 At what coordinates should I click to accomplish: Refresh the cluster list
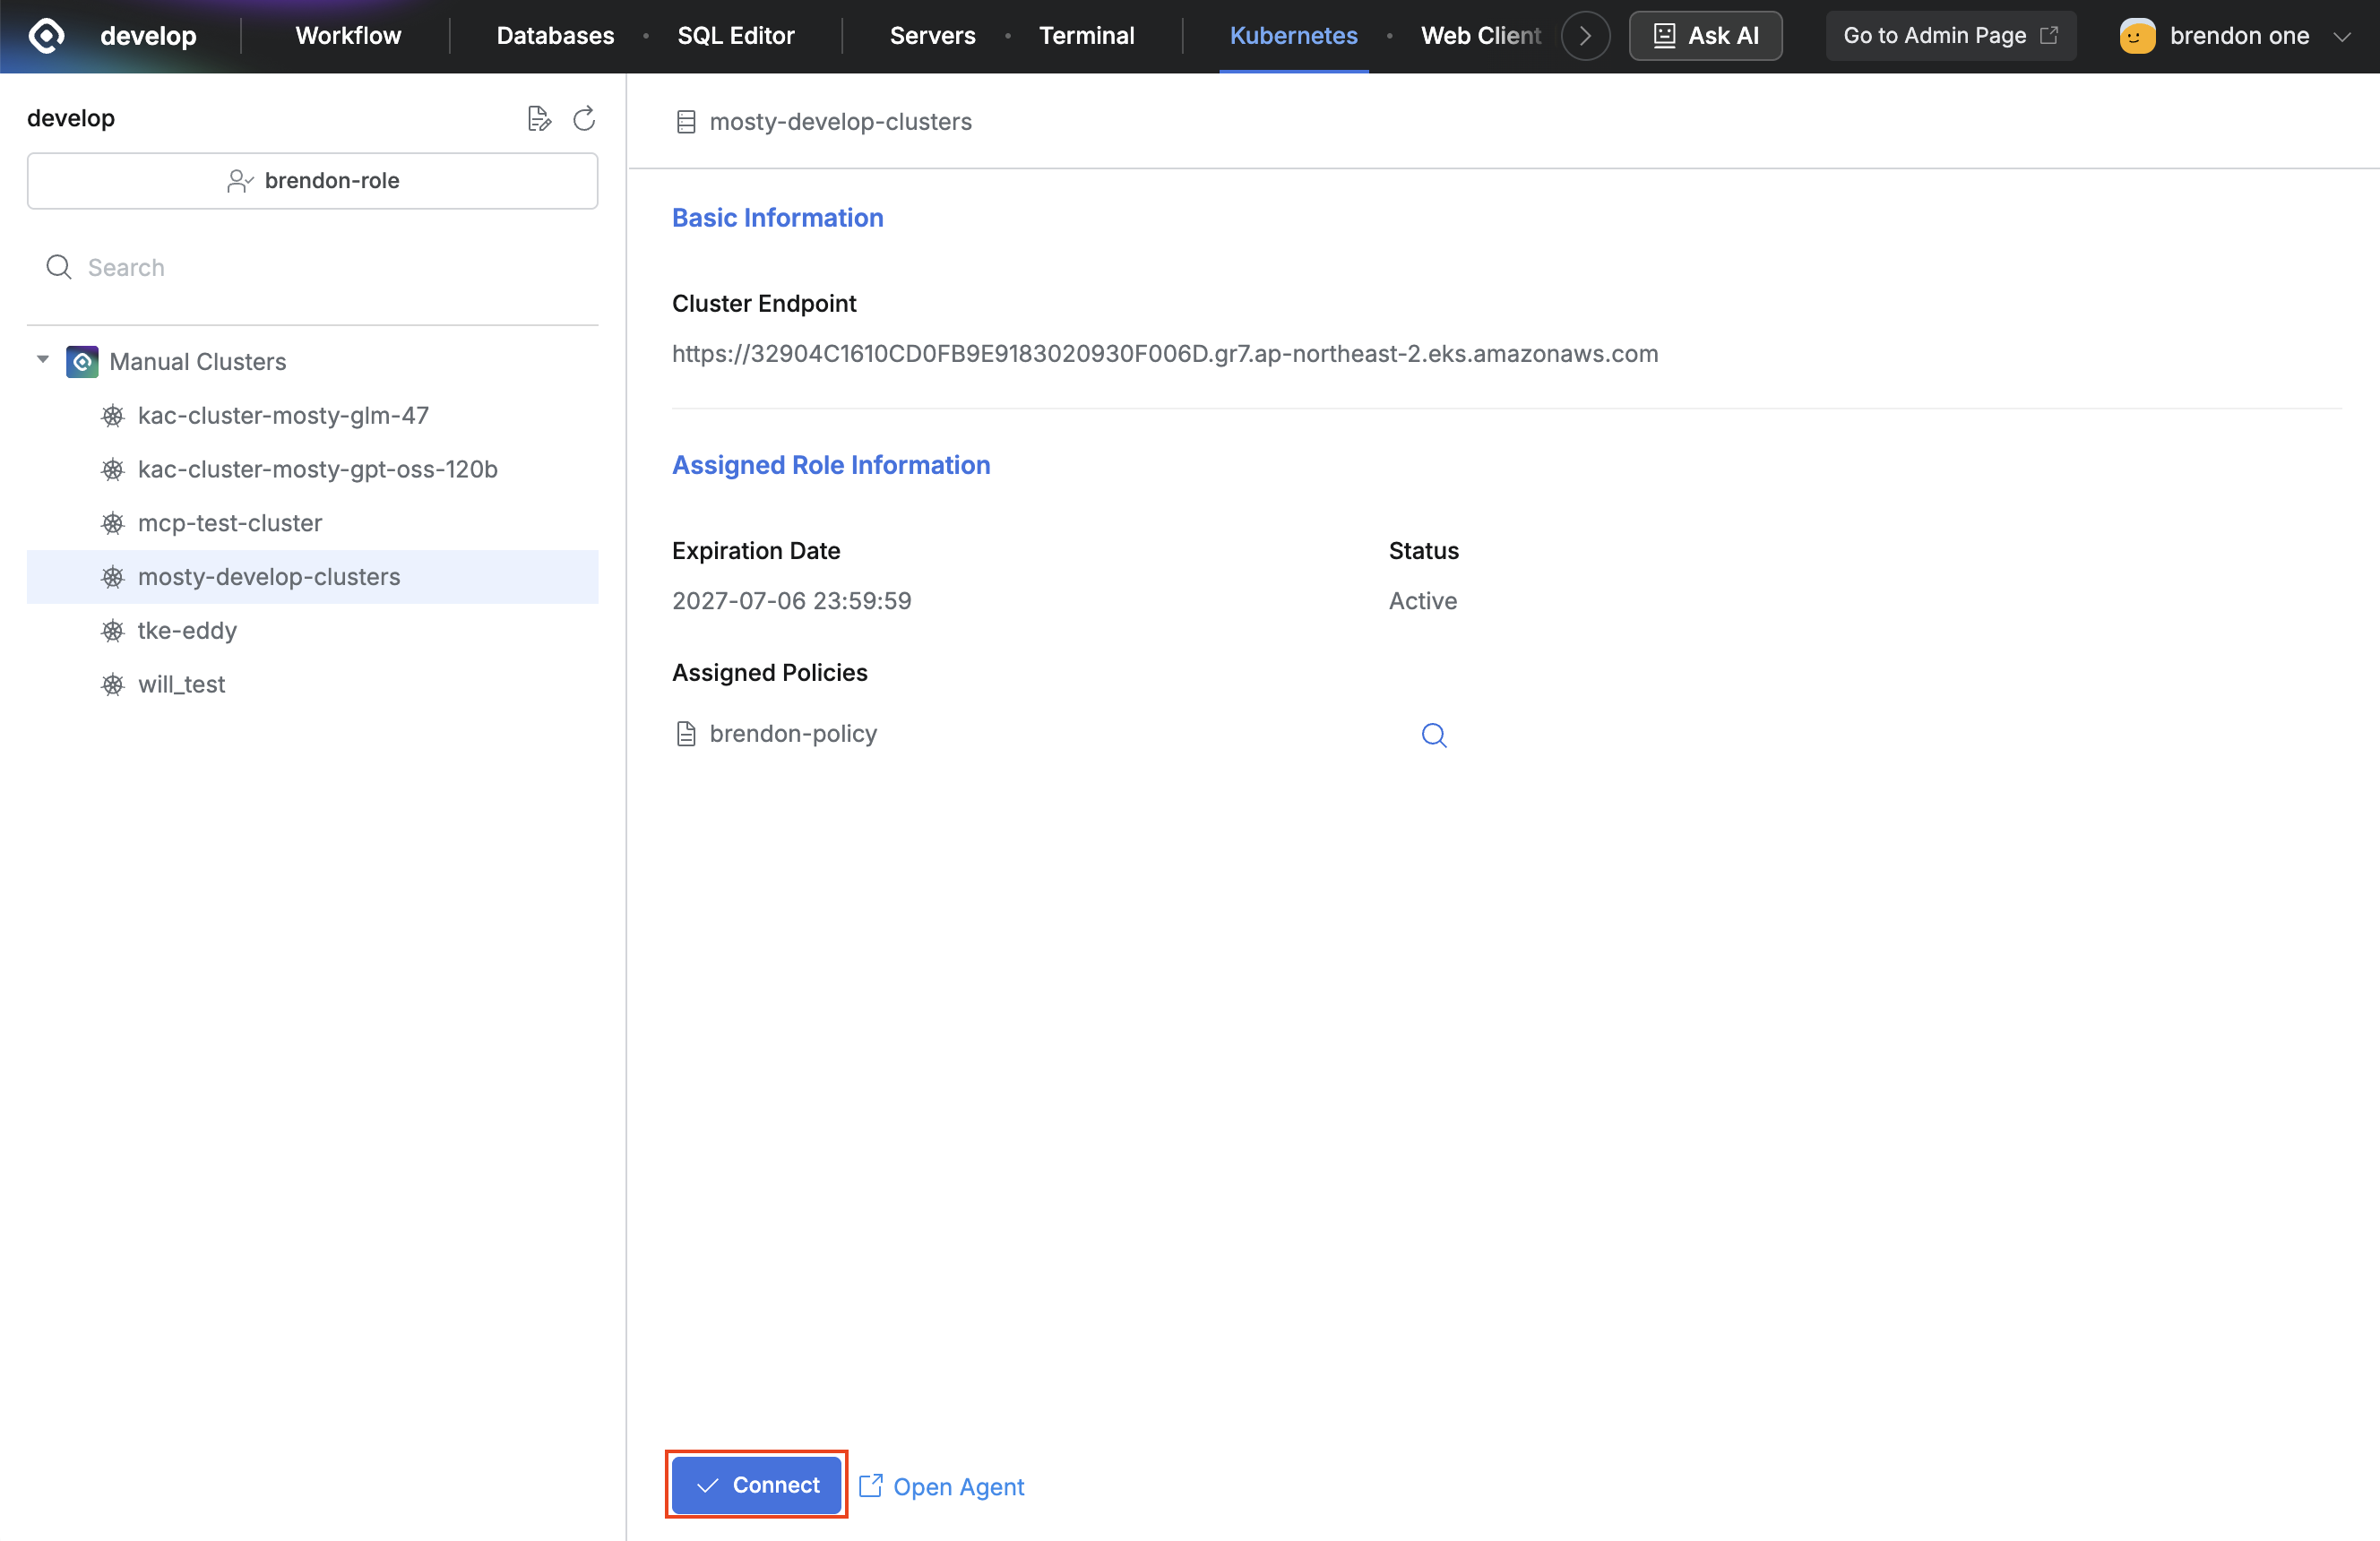tap(584, 119)
